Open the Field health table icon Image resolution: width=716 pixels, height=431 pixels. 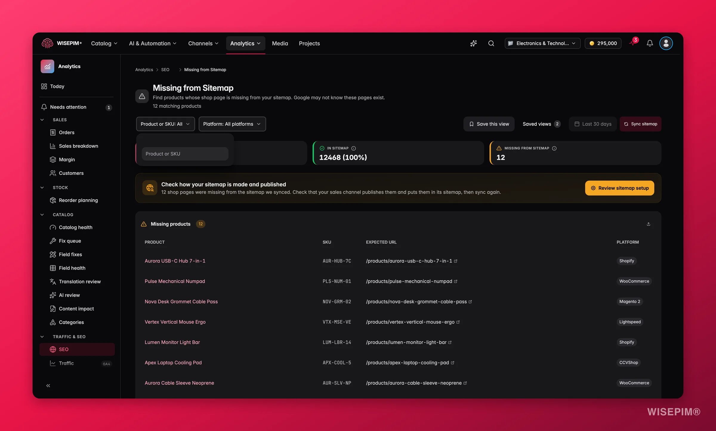[53, 268]
